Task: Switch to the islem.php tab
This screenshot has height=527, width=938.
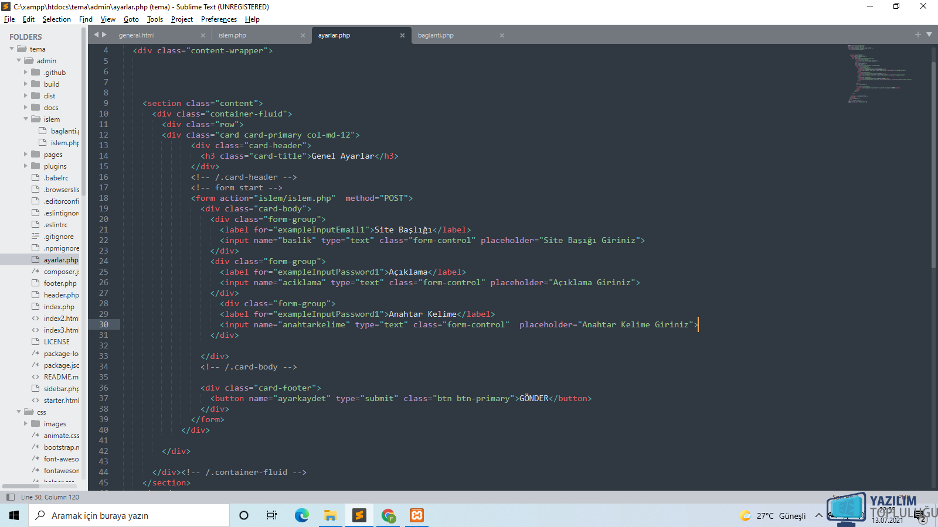Action: (x=232, y=35)
